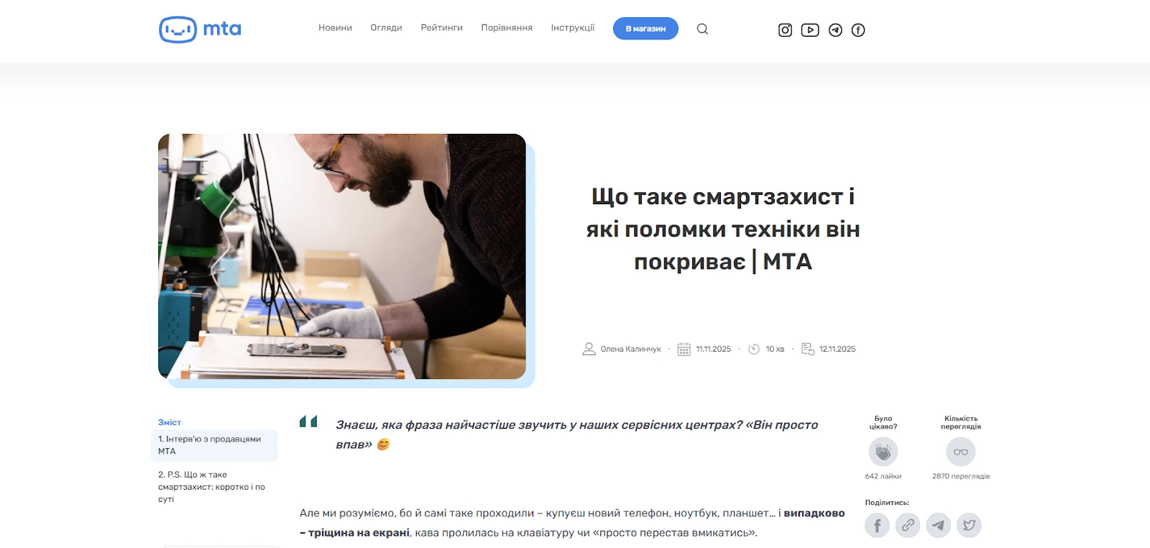The image size is (1150, 548).
Task: Open the Огляди section
Action: (x=386, y=28)
